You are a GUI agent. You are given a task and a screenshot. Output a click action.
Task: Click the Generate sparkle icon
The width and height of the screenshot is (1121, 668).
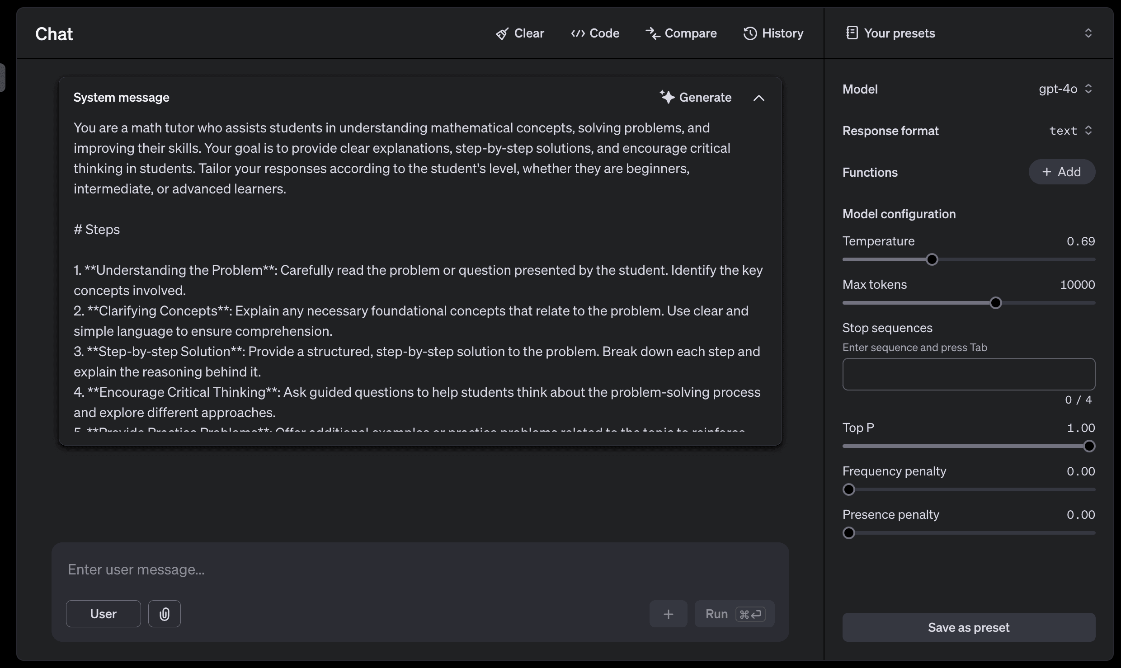coord(667,97)
